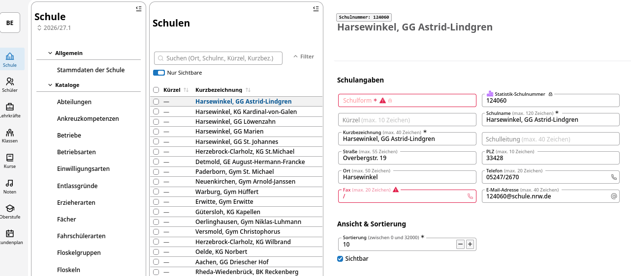Screen dimensions: 631x276
Task: Click the Schulleitung input field
Action: pos(550,139)
